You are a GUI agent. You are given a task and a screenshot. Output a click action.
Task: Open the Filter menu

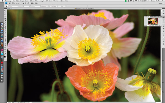click(37, 1)
